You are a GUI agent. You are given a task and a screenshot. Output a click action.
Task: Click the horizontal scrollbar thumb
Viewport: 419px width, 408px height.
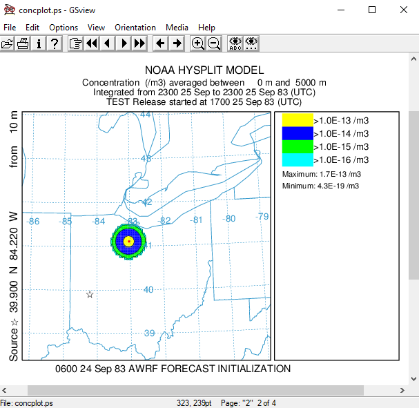point(195,390)
